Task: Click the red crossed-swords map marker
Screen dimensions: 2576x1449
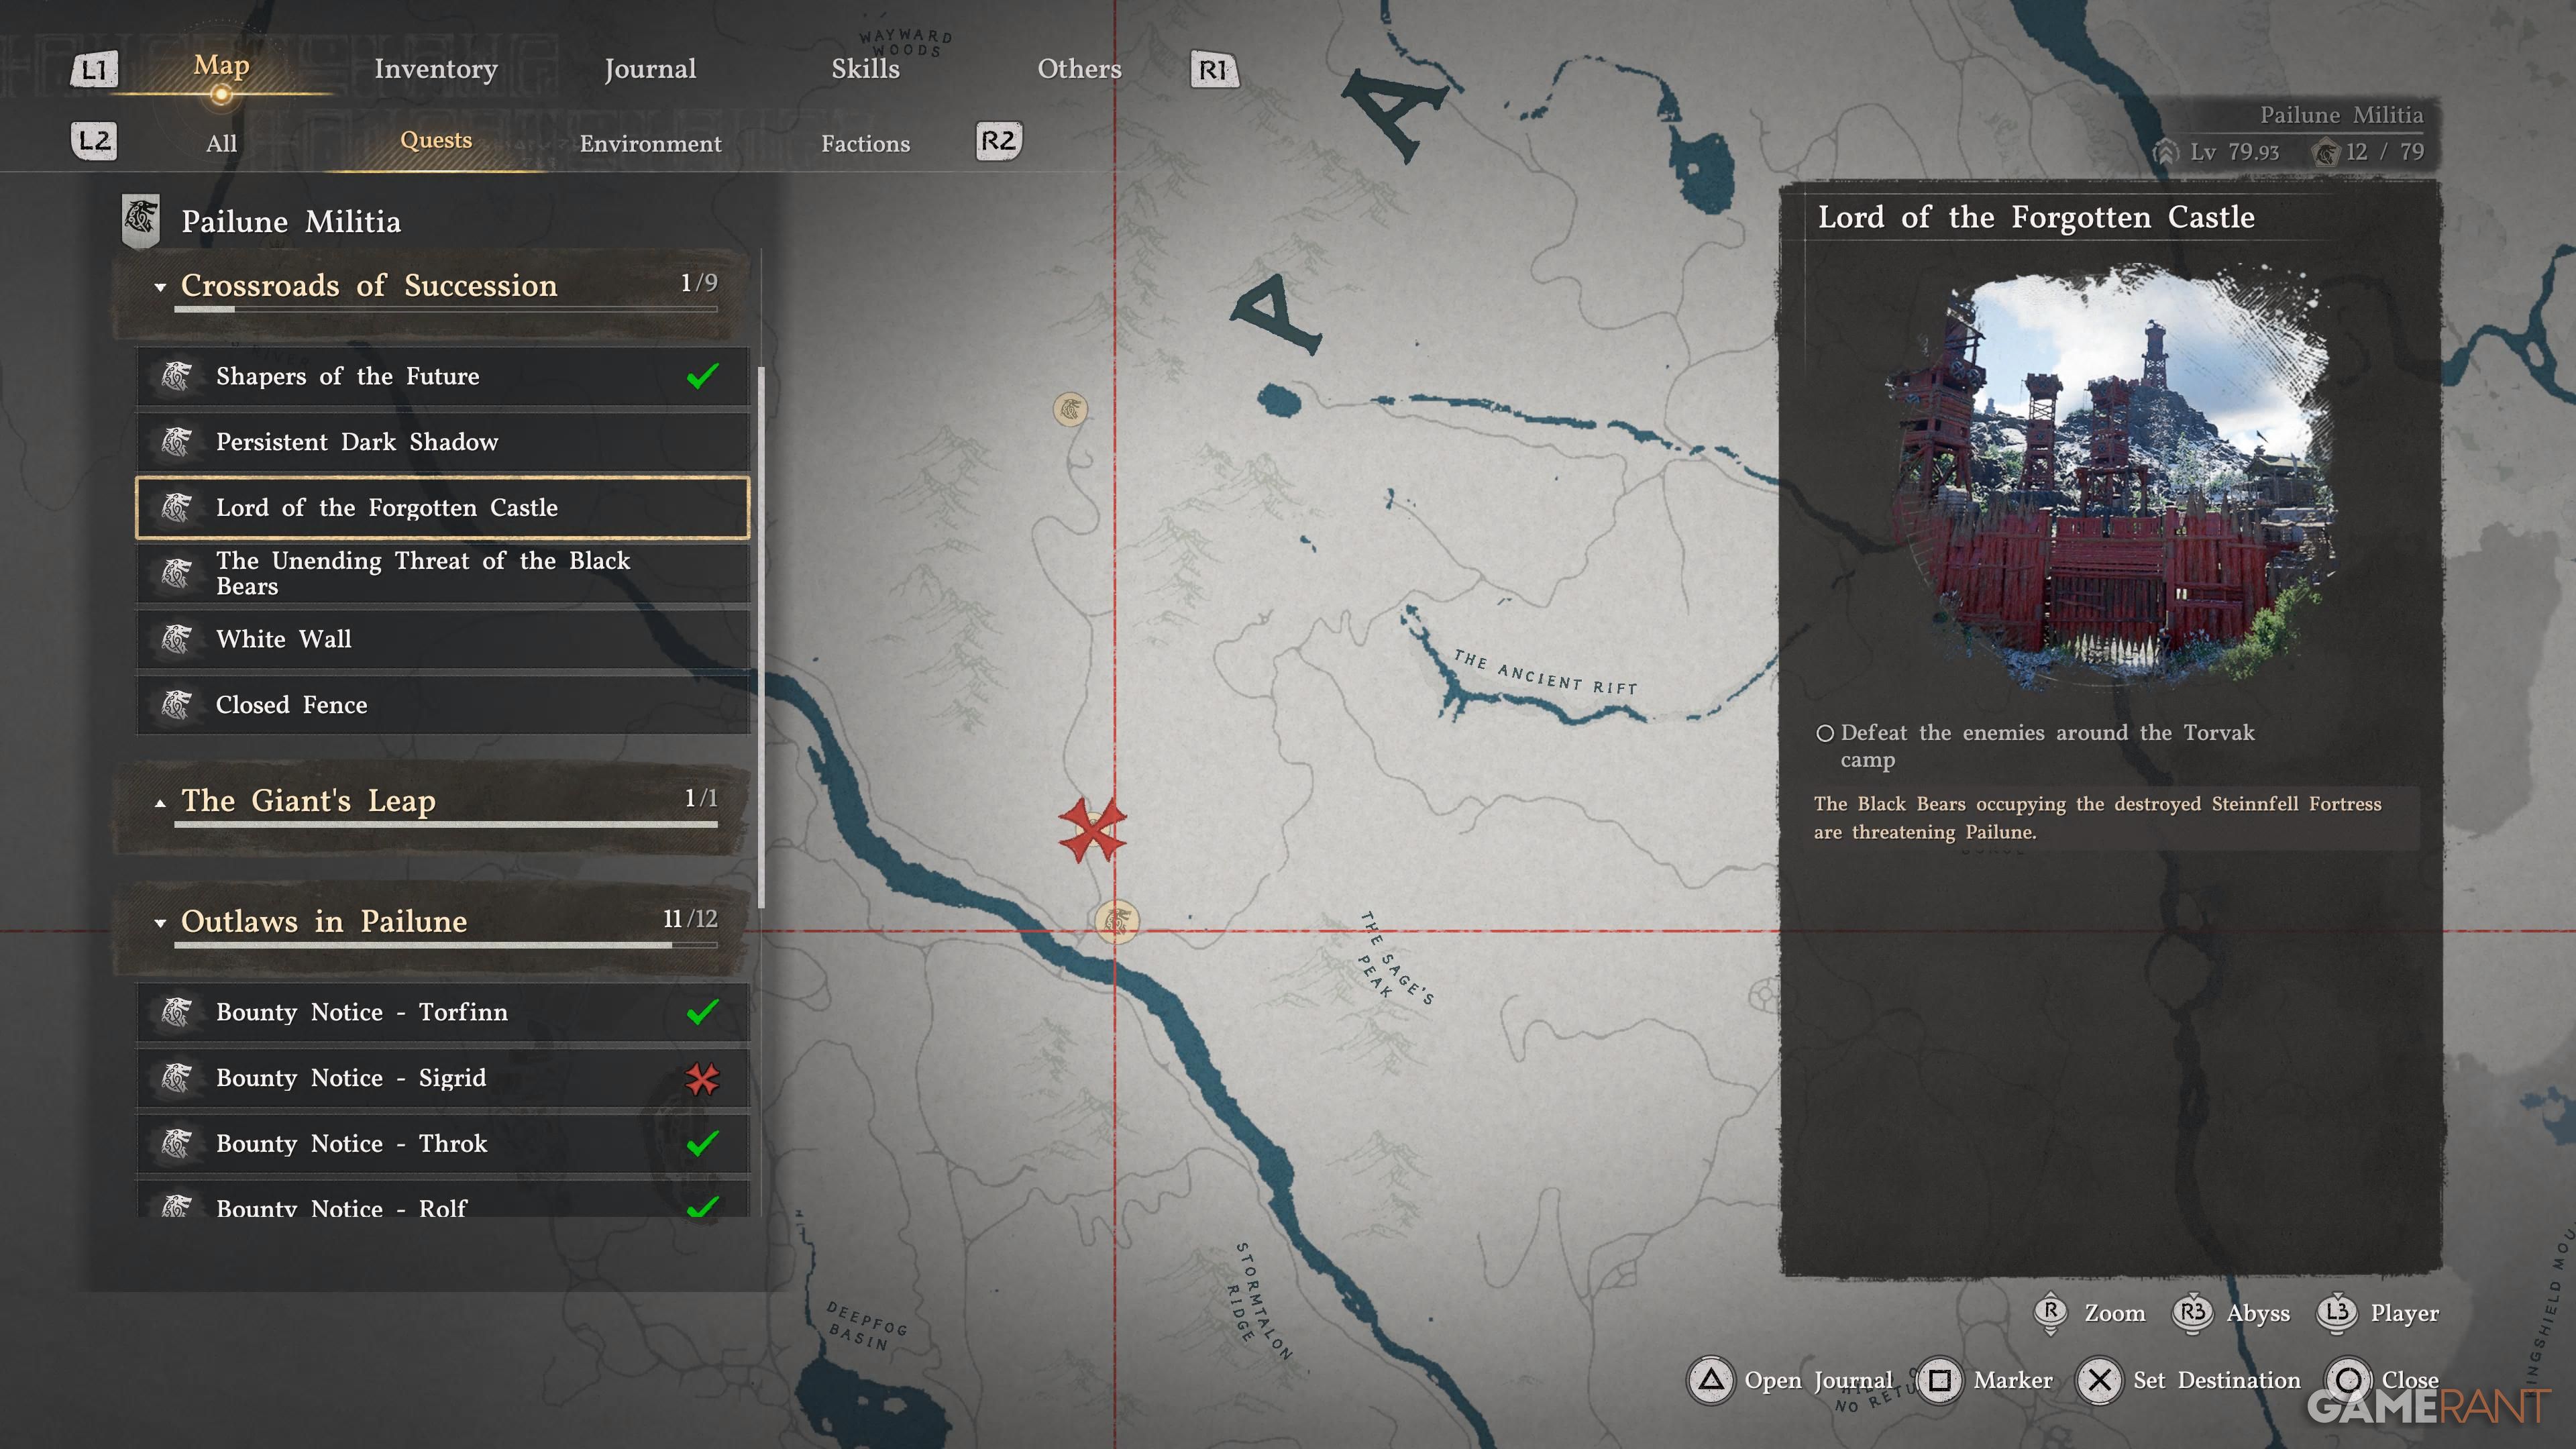Action: pyautogui.click(x=1092, y=829)
